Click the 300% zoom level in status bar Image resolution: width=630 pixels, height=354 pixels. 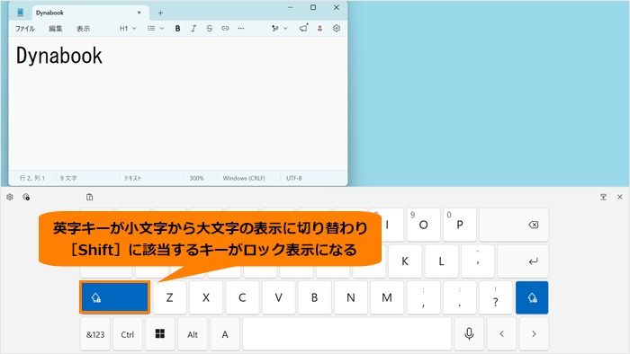coord(197,178)
